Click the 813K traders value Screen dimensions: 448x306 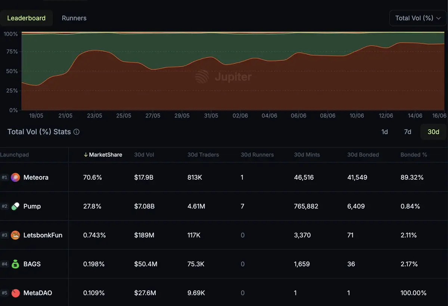[195, 177]
